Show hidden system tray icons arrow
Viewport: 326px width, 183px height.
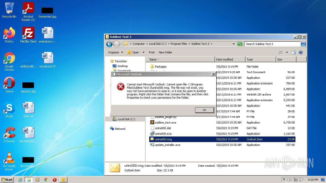pos(284,180)
